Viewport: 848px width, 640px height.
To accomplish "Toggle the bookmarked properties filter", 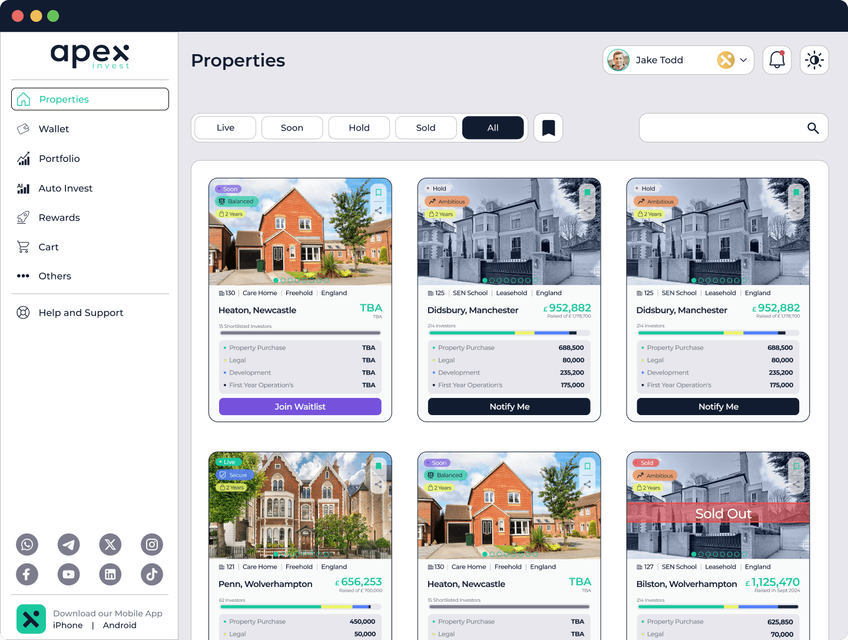I will point(548,128).
